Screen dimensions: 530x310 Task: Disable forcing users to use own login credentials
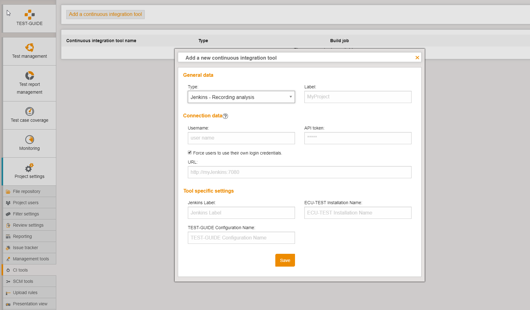click(x=190, y=152)
